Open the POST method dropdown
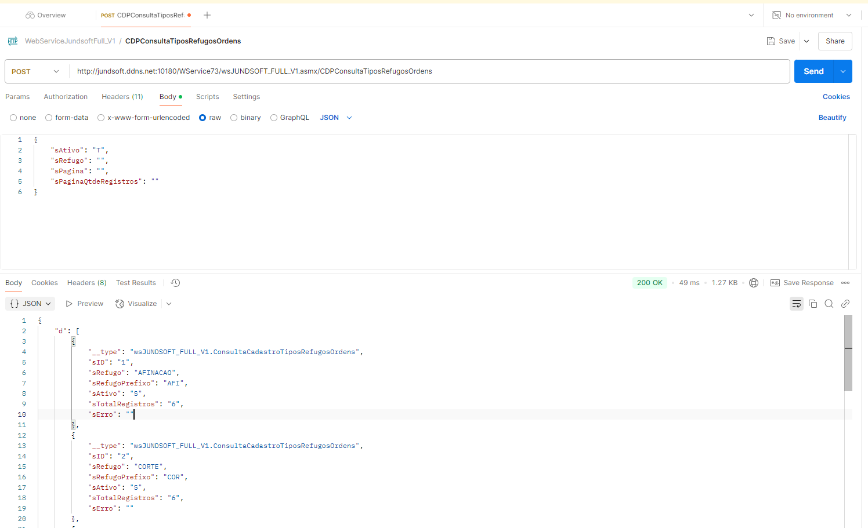The width and height of the screenshot is (868, 528). click(36, 71)
